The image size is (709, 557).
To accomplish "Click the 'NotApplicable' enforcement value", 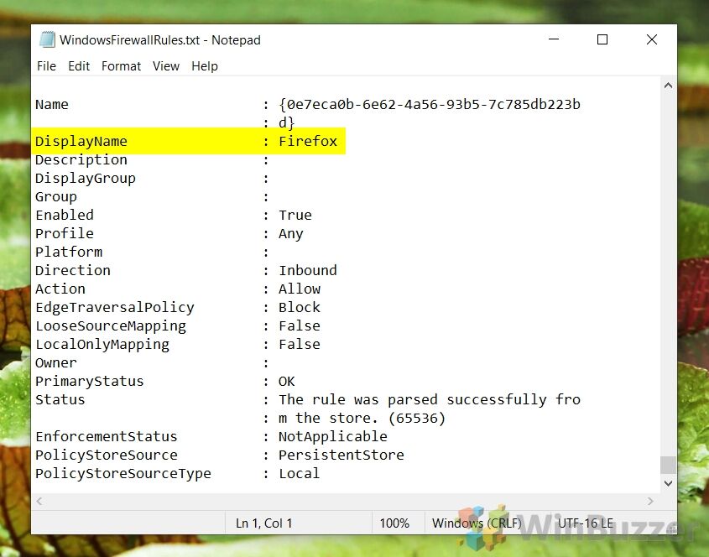I will 333,437.
